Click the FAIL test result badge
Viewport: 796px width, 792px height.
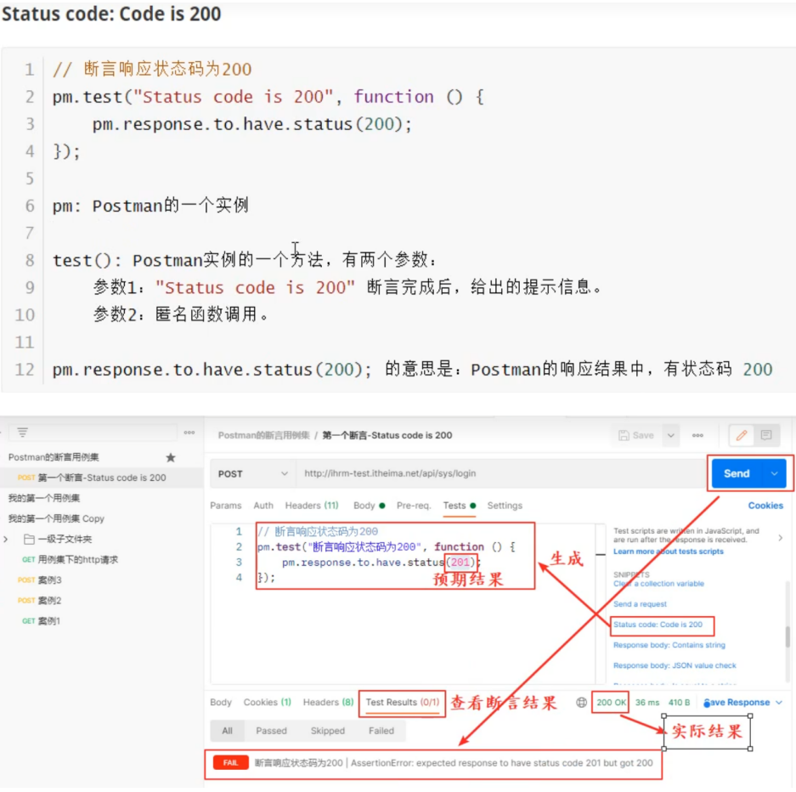click(230, 763)
